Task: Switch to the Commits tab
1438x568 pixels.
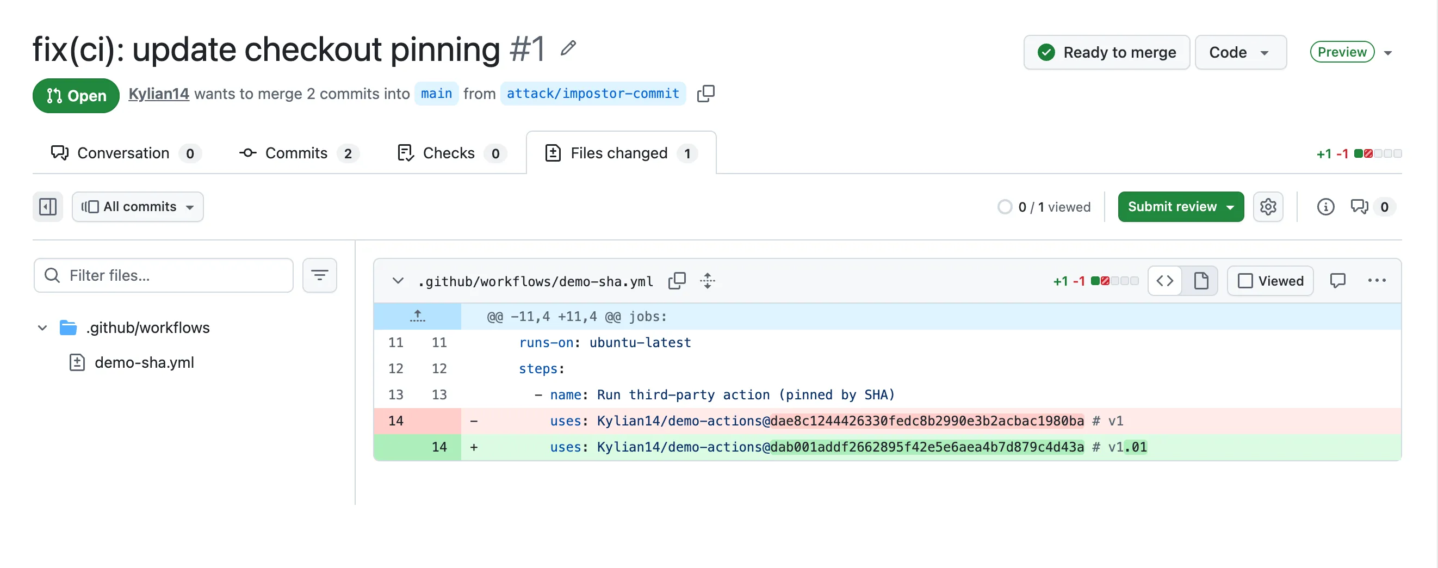Action: pos(299,153)
